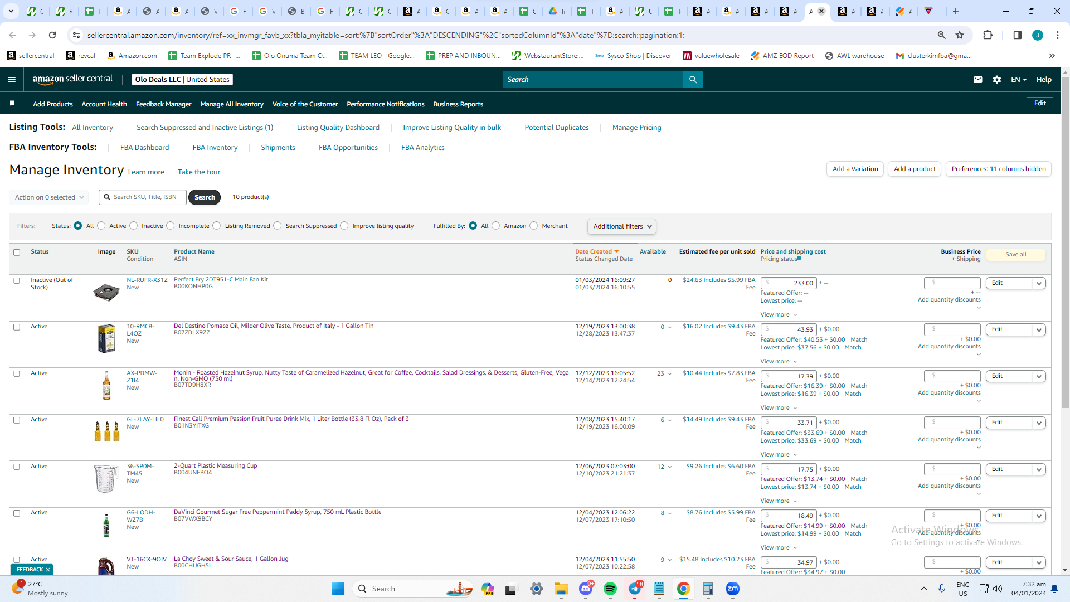Viewport: 1070px width, 602px height.
Task: Bookmark this page with the star icon
Action: coord(960,35)
